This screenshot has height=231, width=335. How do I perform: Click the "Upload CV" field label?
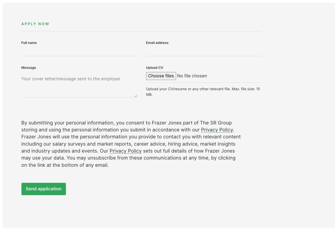pos(154,68)
